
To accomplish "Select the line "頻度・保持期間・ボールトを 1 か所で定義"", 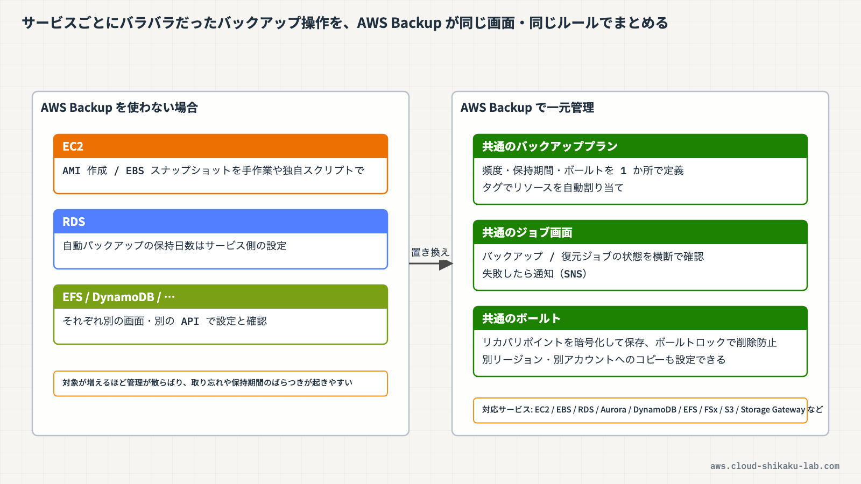I will click(x=583, y=170).
